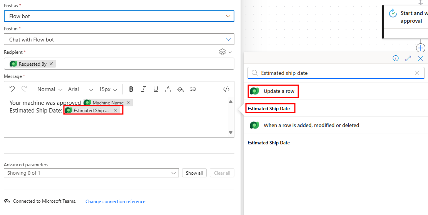Open the Post as dropdown
This screenshot has width=428, height=215.
point(119,16)
